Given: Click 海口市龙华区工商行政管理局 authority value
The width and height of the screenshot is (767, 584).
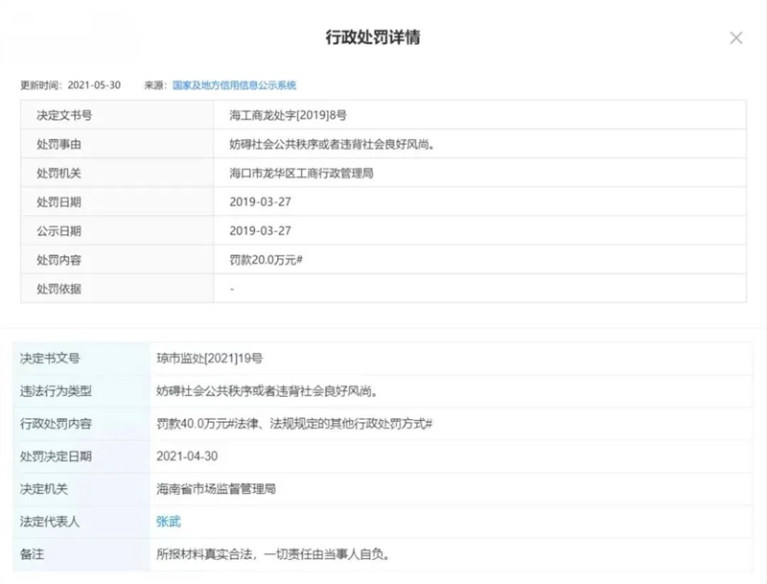Looking at the screenshot, I should [301, 174].
